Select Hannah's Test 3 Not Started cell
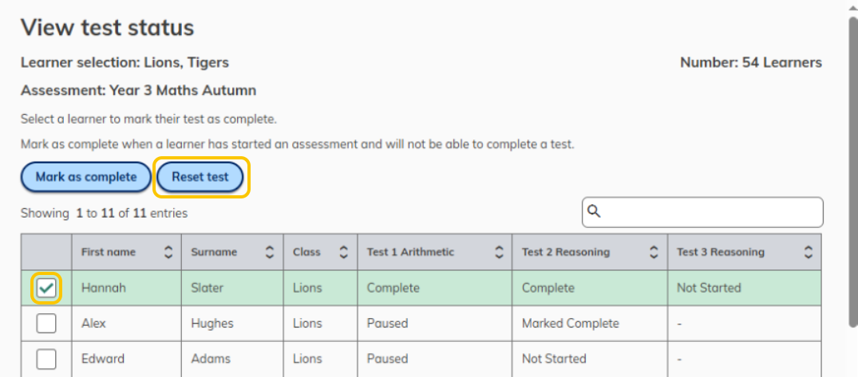 (744, 288)
